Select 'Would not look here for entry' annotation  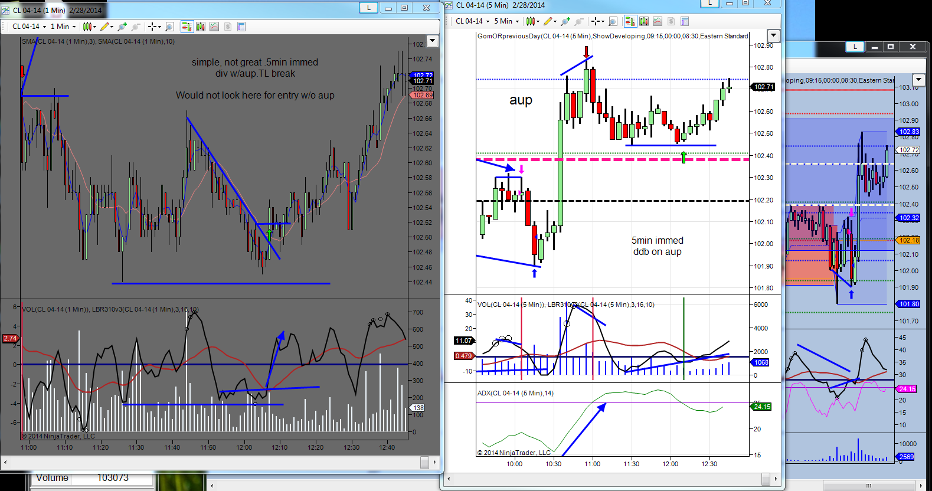click(255, 95)
